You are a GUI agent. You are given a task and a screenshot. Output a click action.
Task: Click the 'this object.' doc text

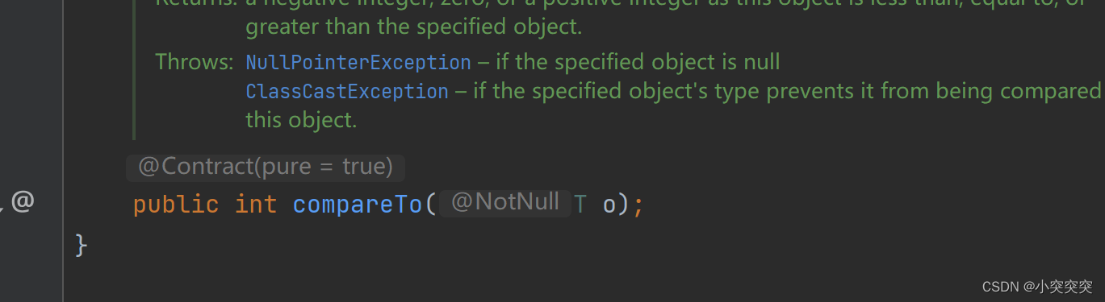coord(301,121)
